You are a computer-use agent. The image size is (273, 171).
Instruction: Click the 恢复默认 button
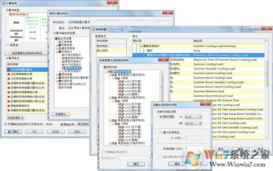pyautogui.click(x=61, y=114)
